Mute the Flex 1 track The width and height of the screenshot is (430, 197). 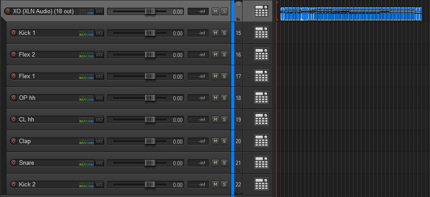click(x=216, y=76)
